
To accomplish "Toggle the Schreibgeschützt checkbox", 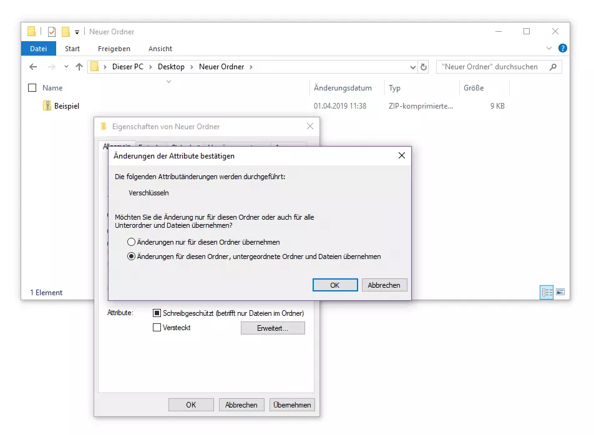I will click(x=157, y=313).
